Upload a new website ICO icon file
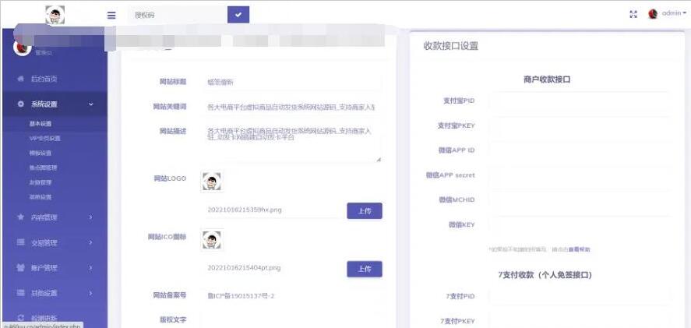This screenshot has width=691, height=328. (x=365, y=269)
